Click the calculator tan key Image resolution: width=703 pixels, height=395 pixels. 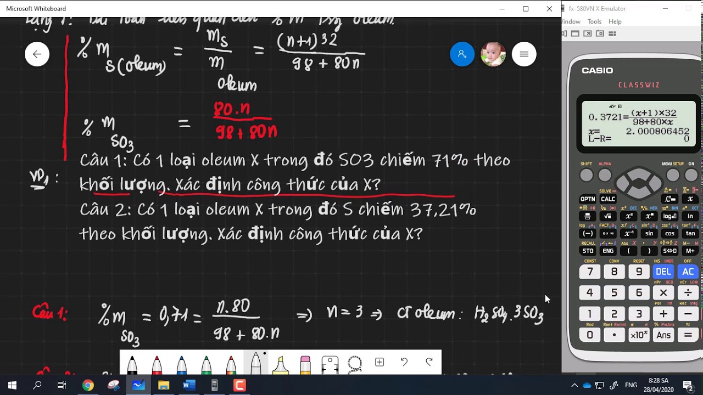pyautogui.click(x=690, y=233)
